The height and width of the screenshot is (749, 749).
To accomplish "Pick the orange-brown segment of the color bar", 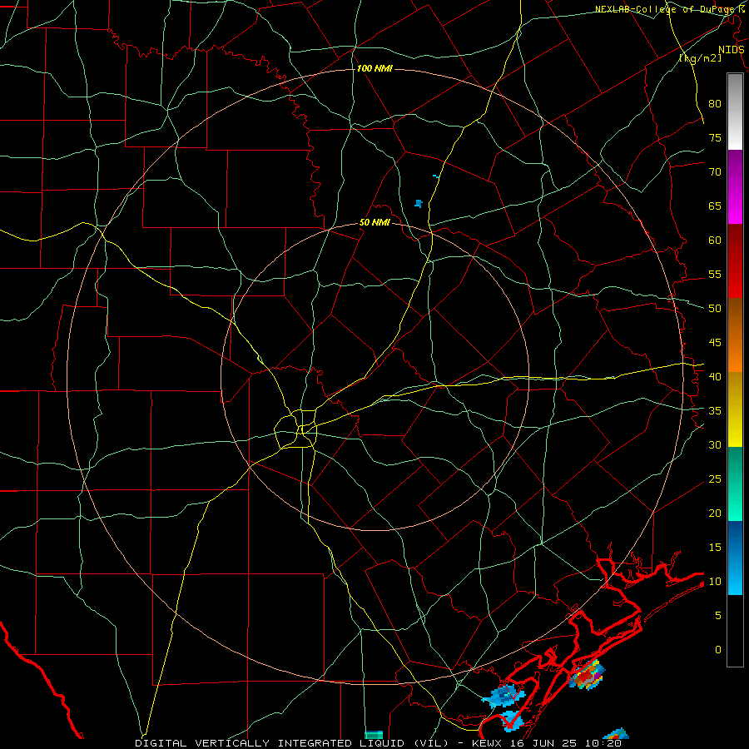I will click(x=735, y=335).
